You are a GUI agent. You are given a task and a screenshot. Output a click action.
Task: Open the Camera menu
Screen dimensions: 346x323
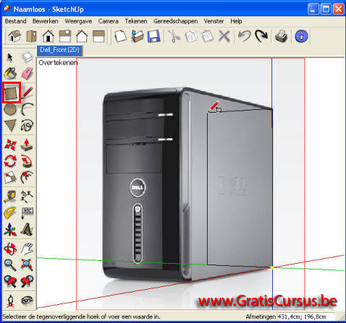108,21
